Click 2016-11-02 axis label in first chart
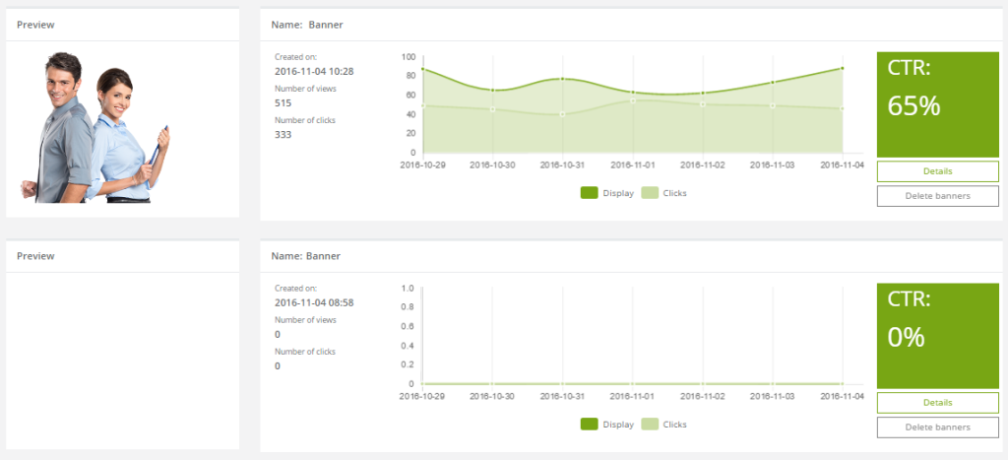Viewport: 1008px width, 460px height. click(x=703, y=165)
